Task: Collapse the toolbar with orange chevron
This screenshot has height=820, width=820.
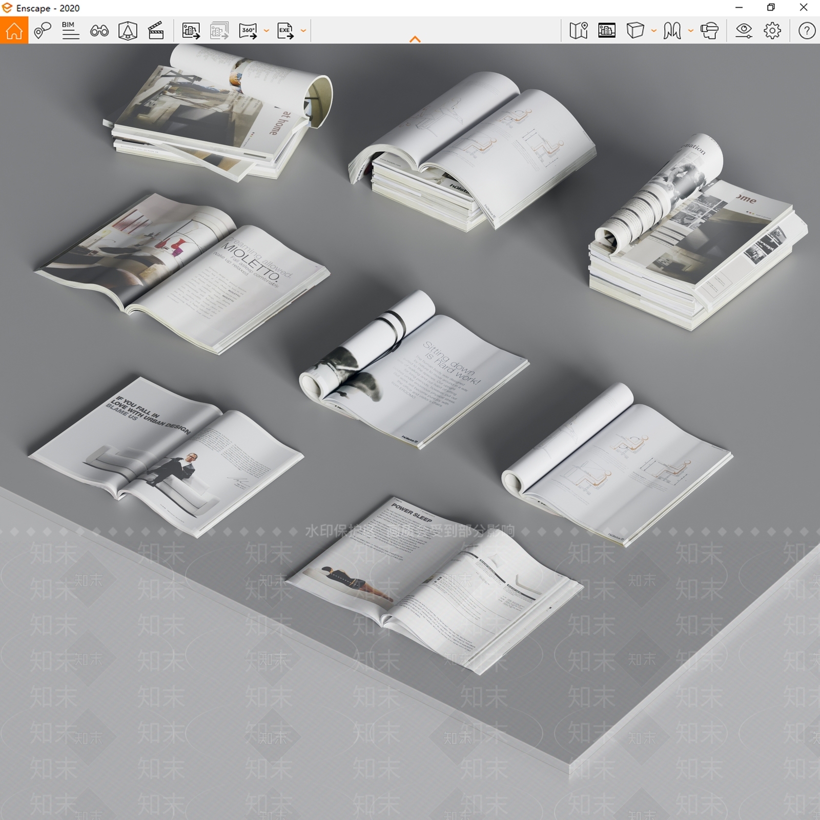Action: pos(415,39)
